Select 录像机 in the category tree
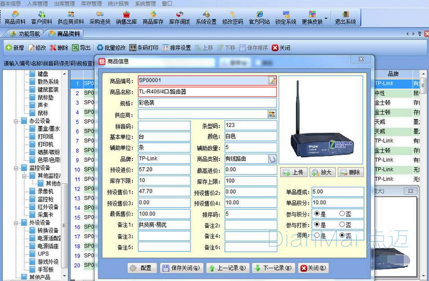429x281 pixels. (46, 192)
